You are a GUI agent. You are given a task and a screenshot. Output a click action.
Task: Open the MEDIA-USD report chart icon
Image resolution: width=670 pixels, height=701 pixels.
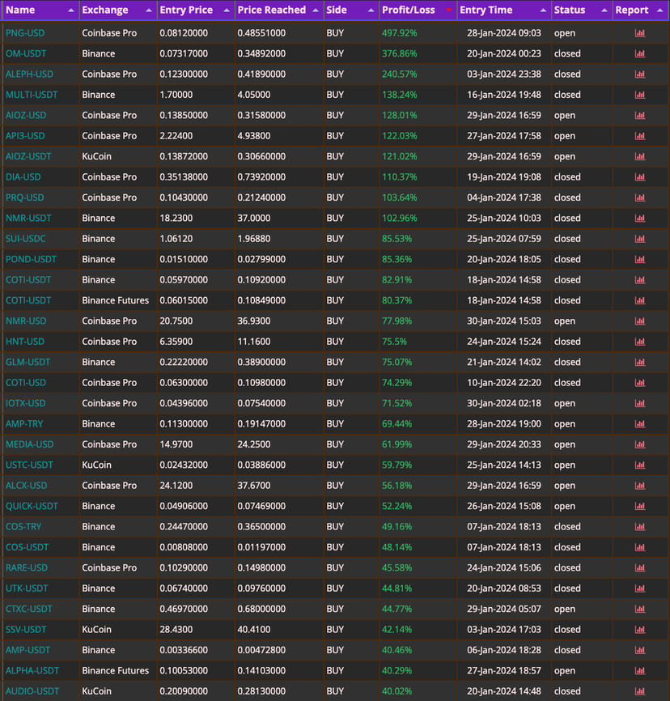(x=639, y=444)
